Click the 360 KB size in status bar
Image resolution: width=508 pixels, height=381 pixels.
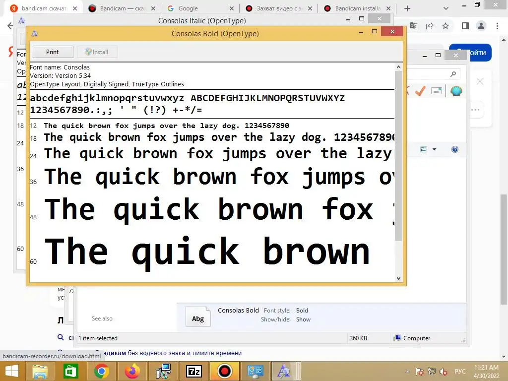click(358, 338)
